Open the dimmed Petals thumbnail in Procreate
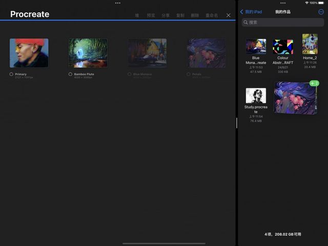Viewport: 328px width, 246px height. coord(206,53)
